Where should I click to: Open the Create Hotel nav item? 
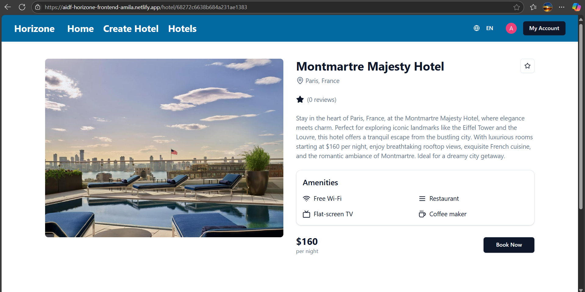[x=131, y=29]
